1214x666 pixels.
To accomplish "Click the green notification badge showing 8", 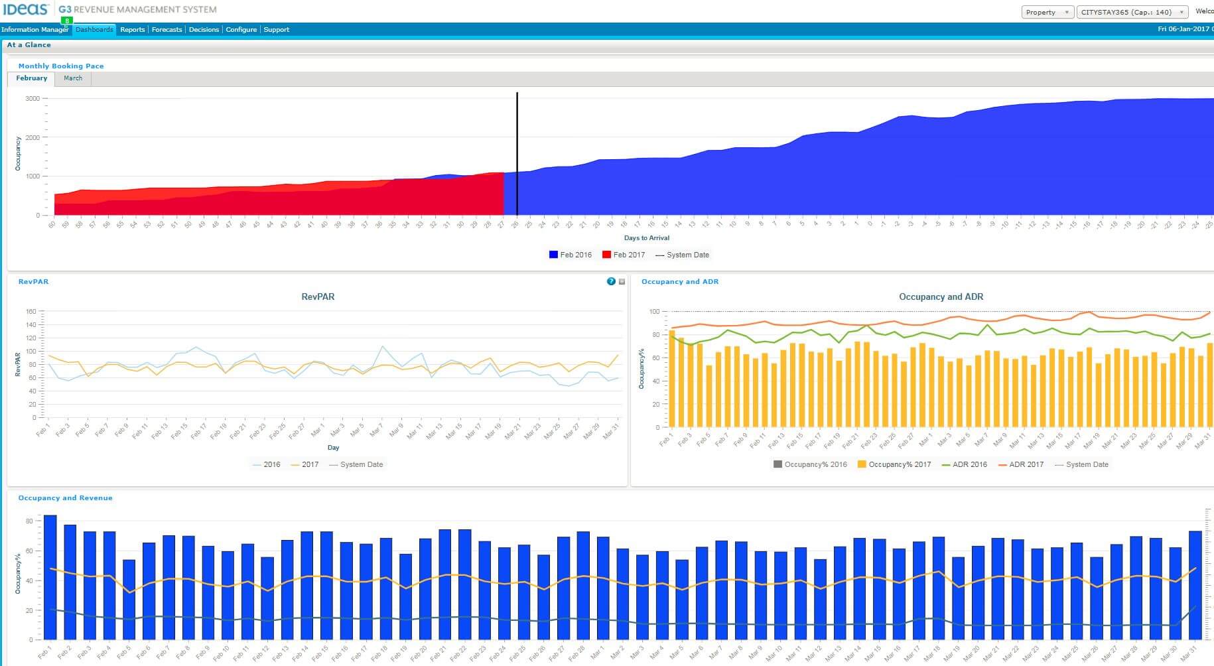I will coord(67,21).
